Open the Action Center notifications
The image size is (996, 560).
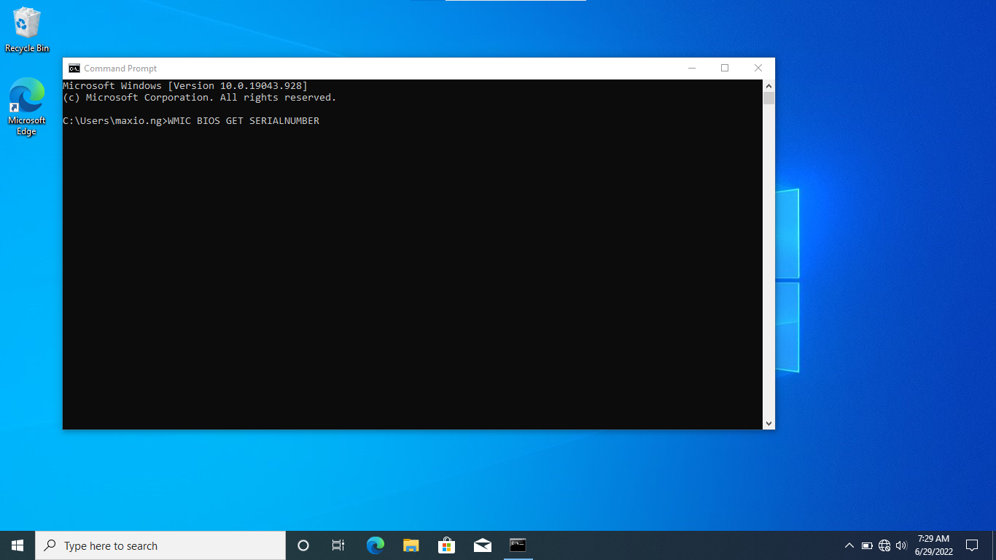(973, 545)
